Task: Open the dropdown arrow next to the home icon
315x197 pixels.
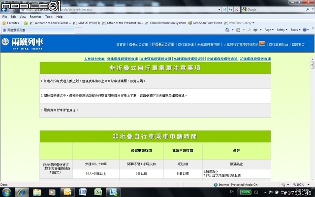Action: [x=233, y=30]
